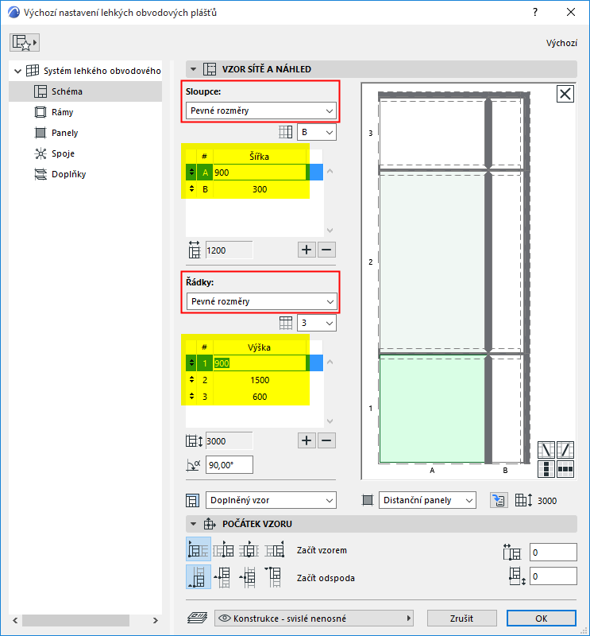Click row 1 height field 900
This screenshot has height=636, width=590.
tap(260, 363)
